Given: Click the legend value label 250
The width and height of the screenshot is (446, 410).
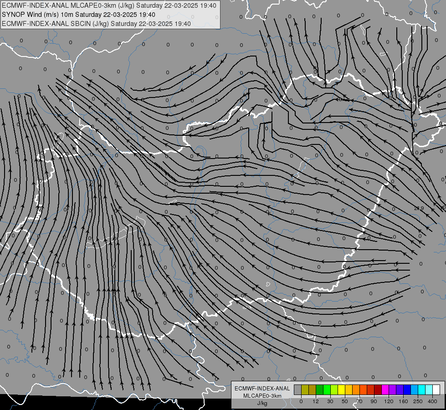Looking at the screenshot, I should pyautogui.click(x=418, y=401).
